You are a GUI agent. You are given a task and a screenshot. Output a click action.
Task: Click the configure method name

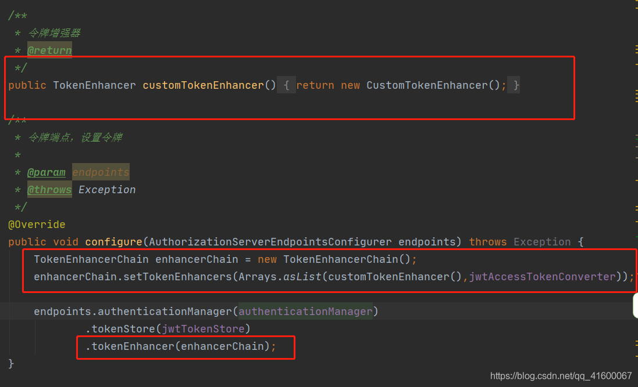[x=113, y=242]
